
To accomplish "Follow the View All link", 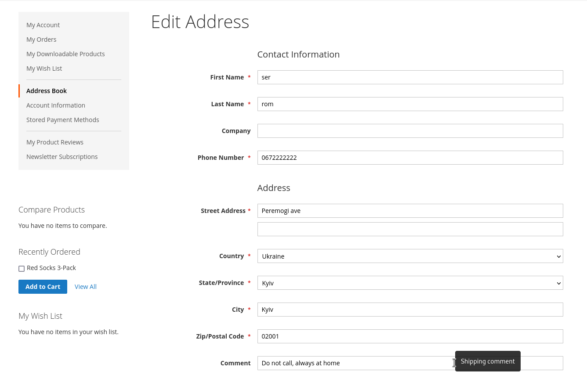I will coord(85,287).
